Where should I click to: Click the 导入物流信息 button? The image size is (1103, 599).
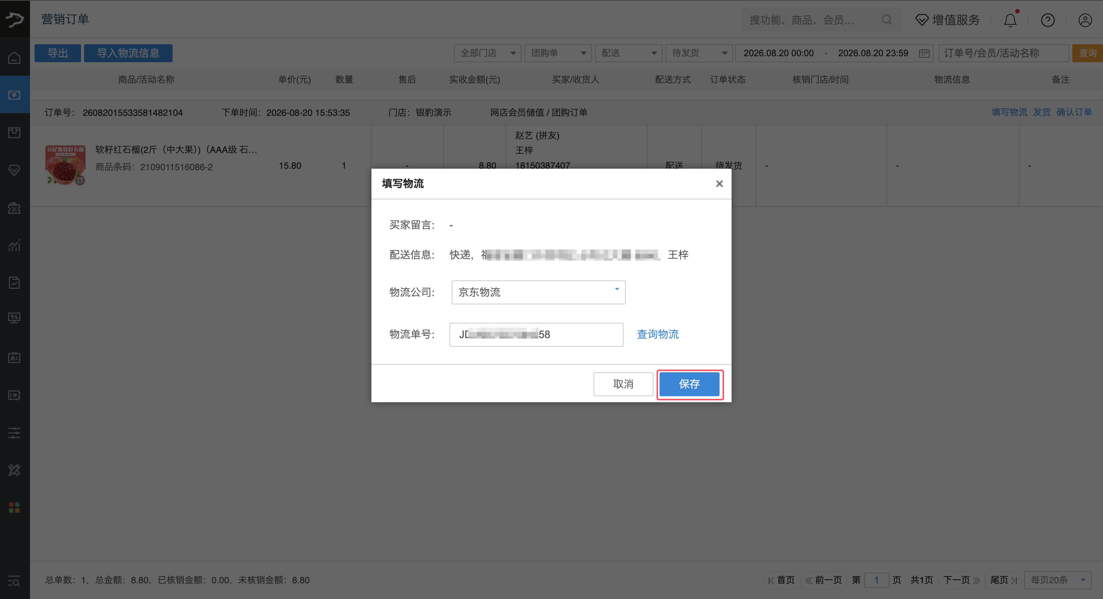[x=128, y=53]
